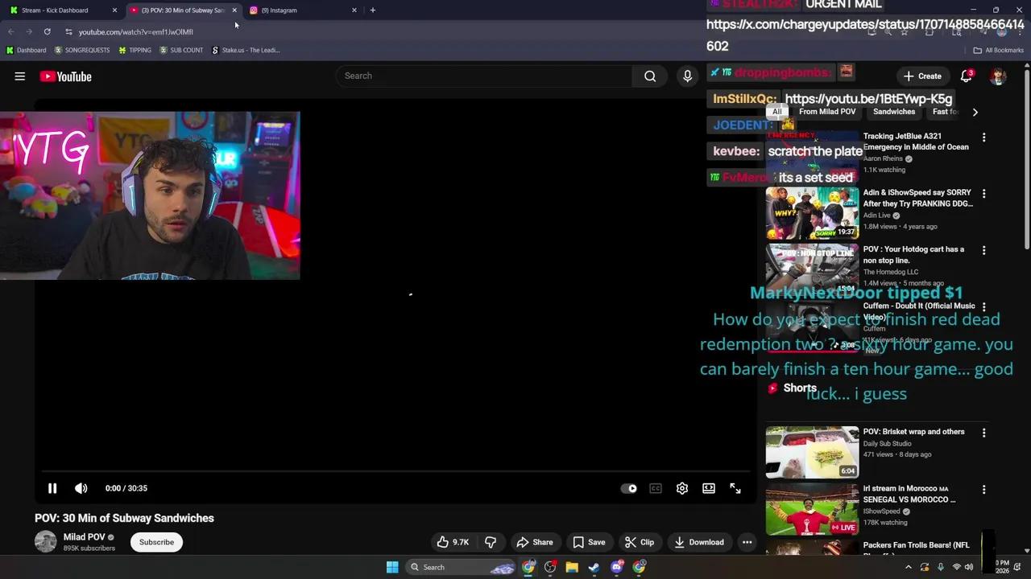Screen dimensions: 1031x579
Task: Open the SUB COUNT bookmark
Action: (181, 50)
